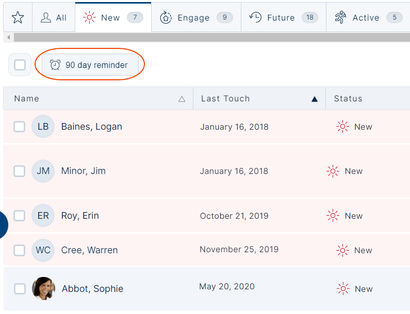Click the sun status icon for Roy, Erin
The width and height of the screenshot is (410, 314).
click(x=333, y=216)
